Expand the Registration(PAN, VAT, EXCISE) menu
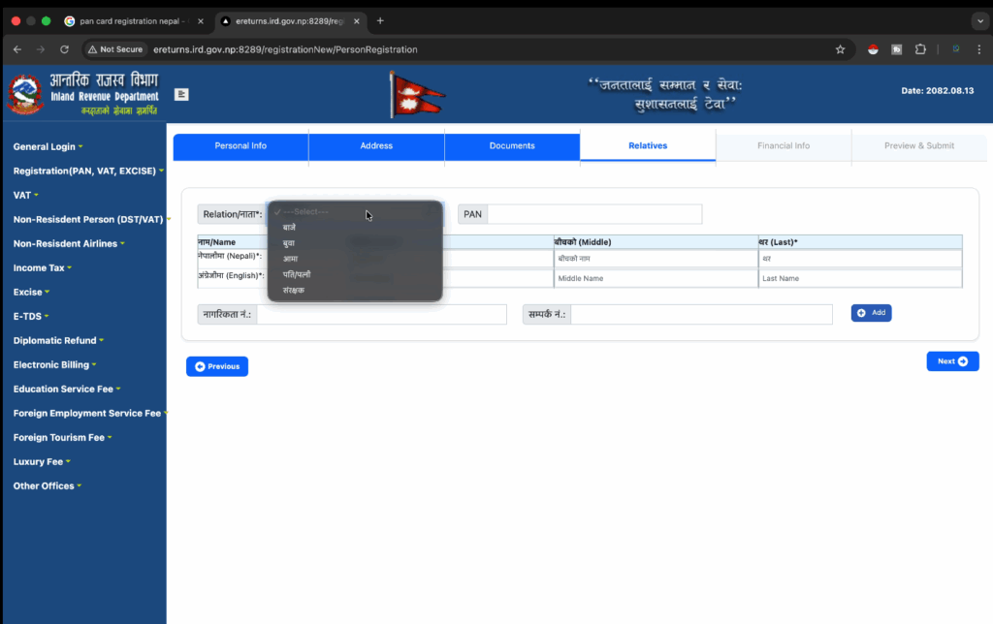Screen dimensions: 993x624 tap(87, 171)
